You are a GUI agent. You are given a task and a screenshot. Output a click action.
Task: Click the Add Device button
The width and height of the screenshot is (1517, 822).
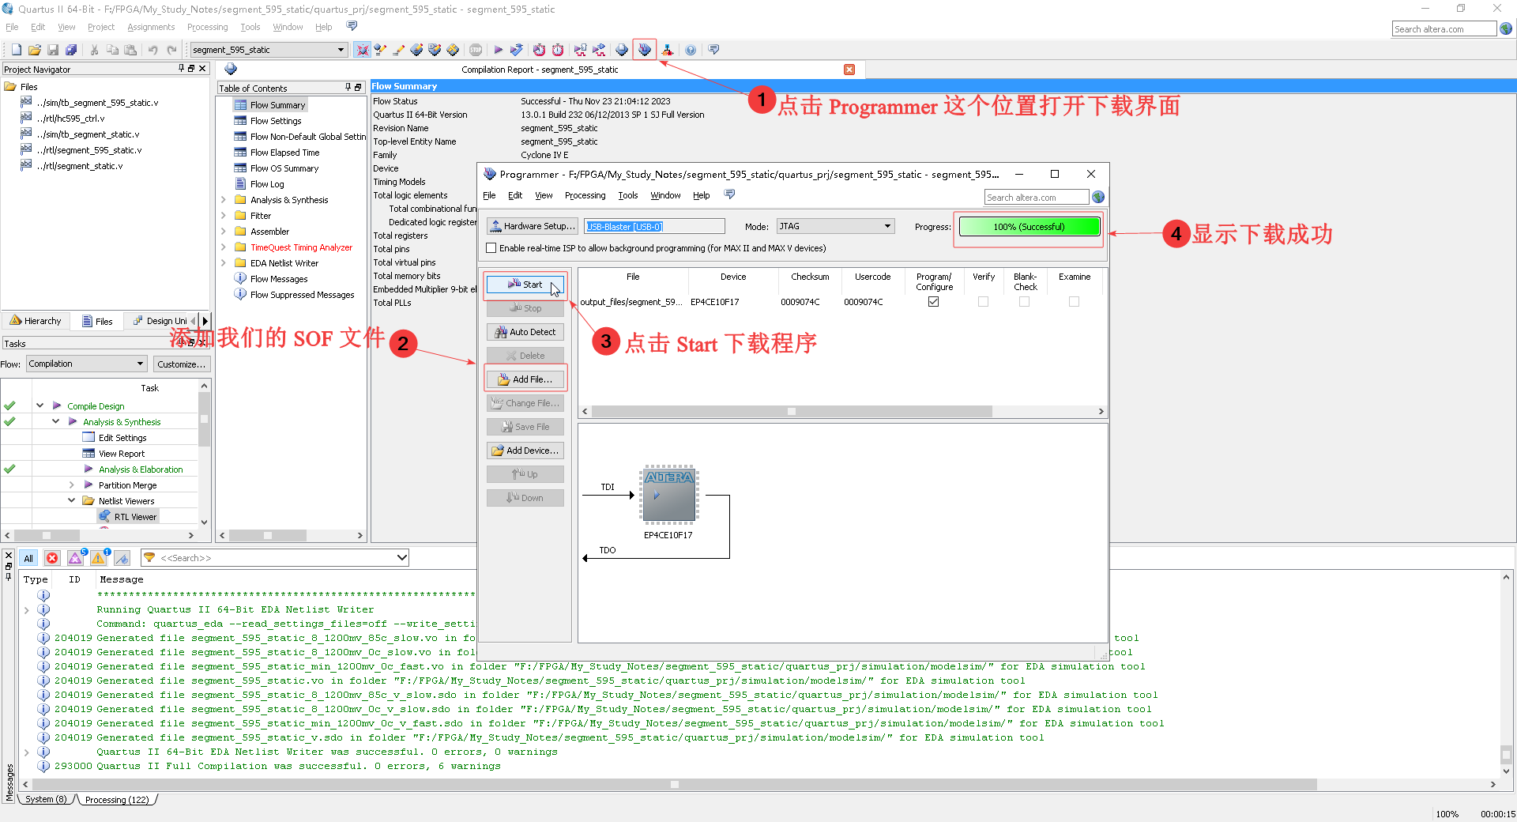tap(525, 451)
